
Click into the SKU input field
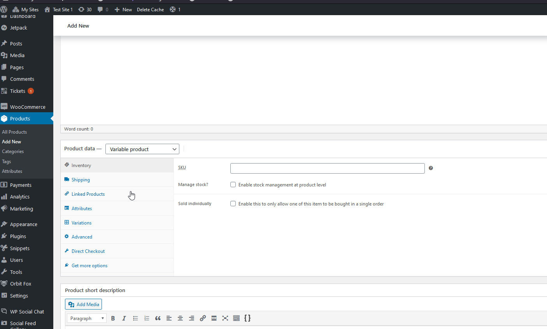tap(328, 168)
